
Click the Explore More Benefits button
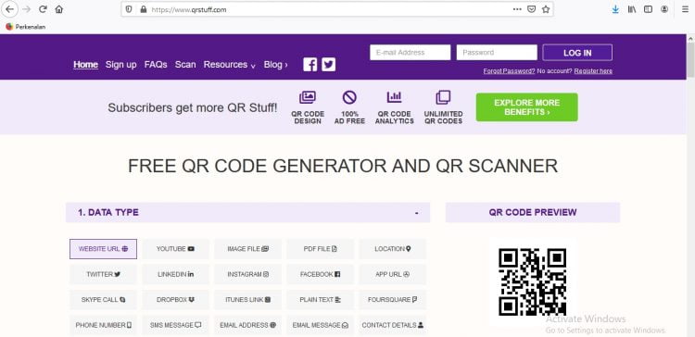pos(527,107)
